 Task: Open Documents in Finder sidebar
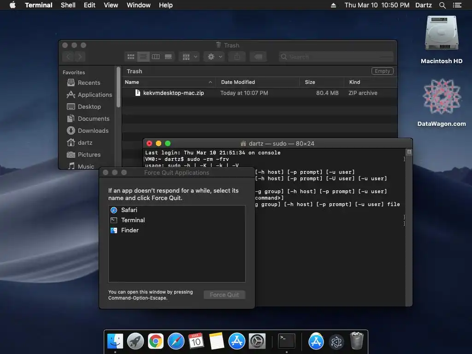point(88,118)
